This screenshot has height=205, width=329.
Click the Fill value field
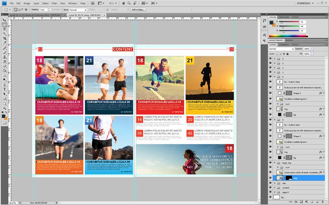tap(307, 54)
